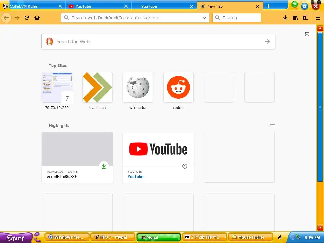Image resolution: width=324 pixels, height=243 pixels.
Task: Open new tab page settings gear
Action: pos(307,34)
